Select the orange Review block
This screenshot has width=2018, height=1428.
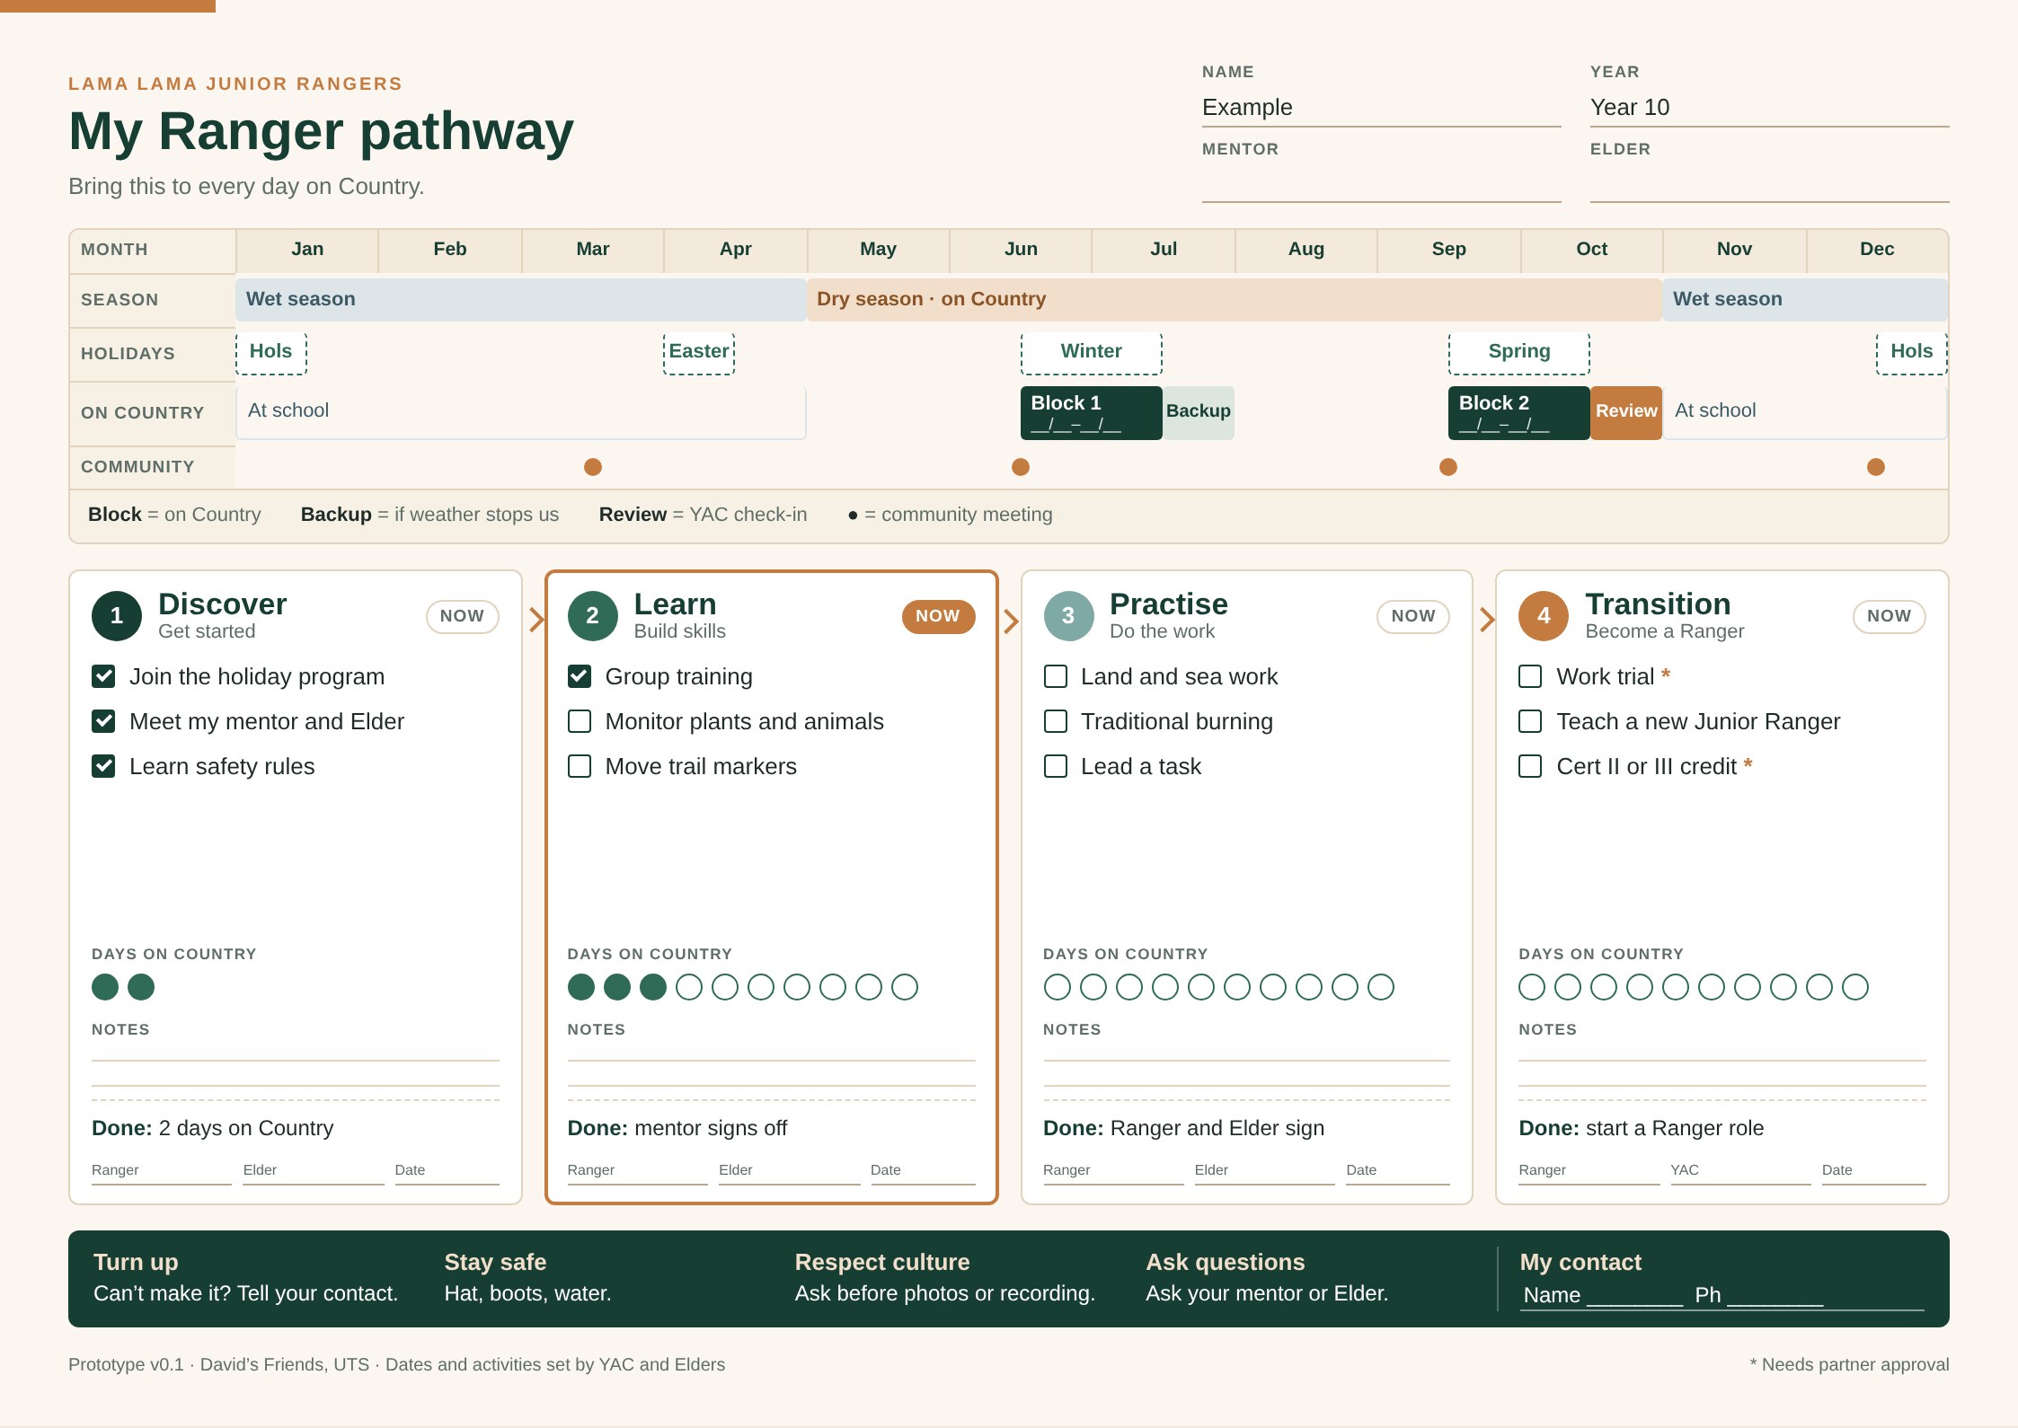pos(1626,413)
